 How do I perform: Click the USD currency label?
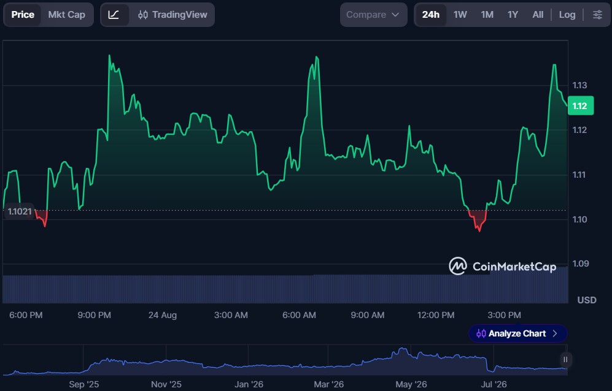pyautogui.click(x=587, y=300)
